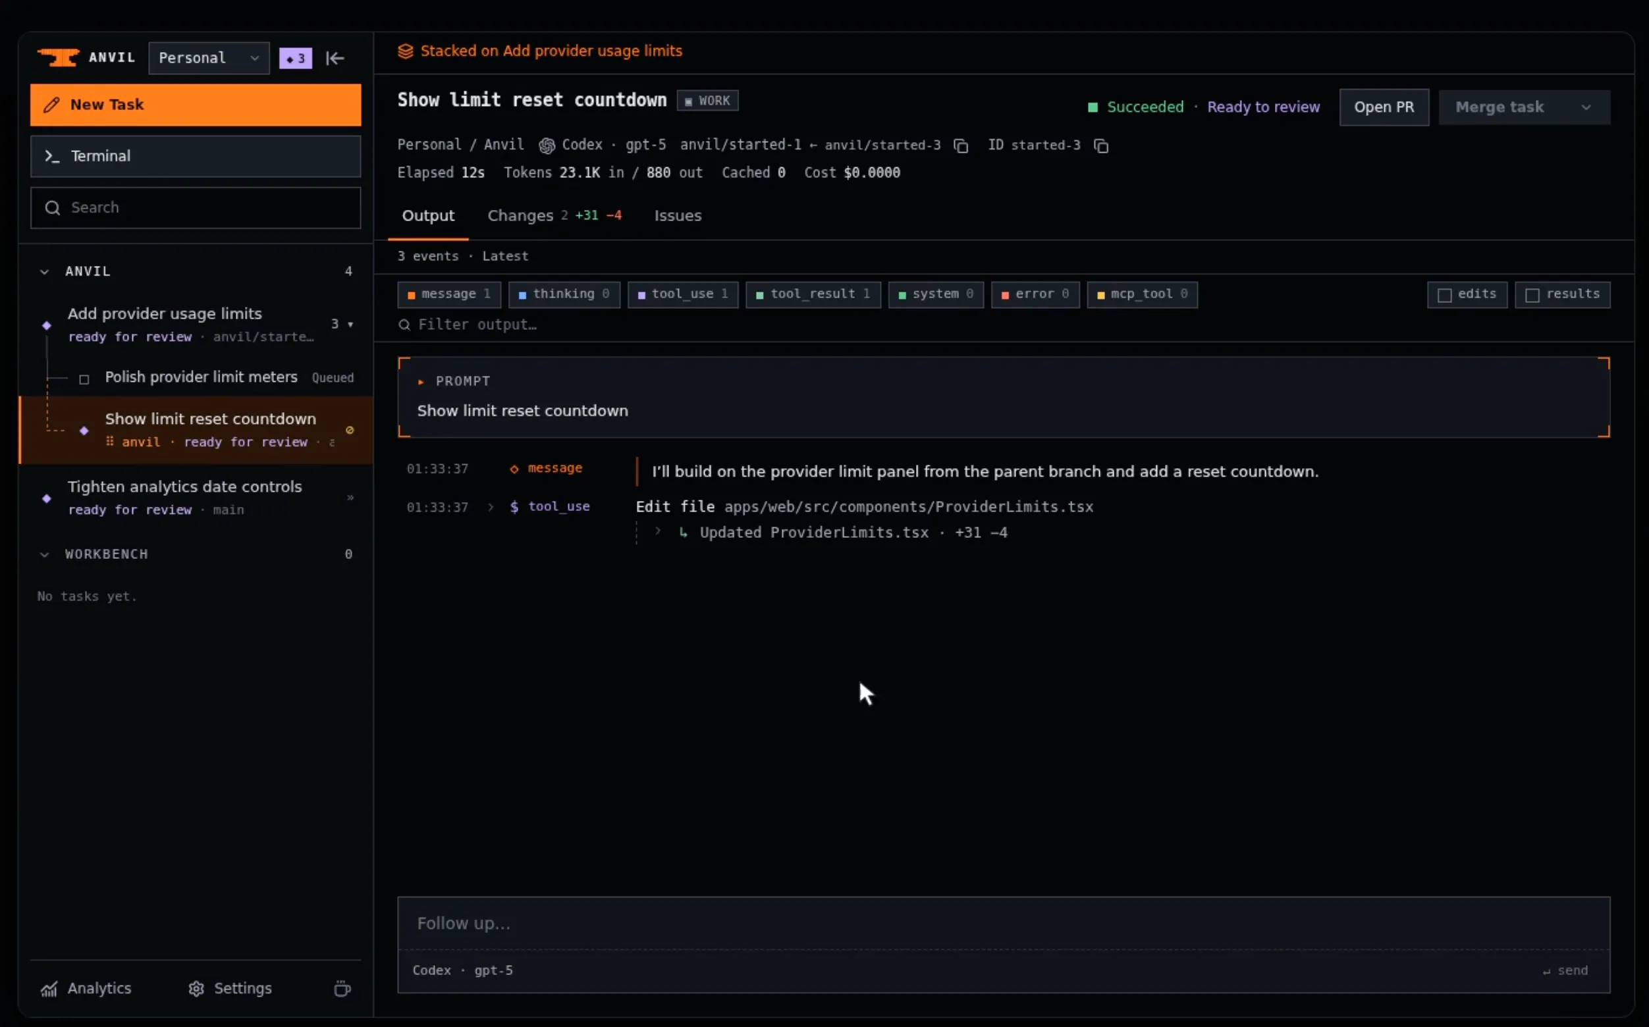Collapse the ANVIL section
This screenshot has height=1027, width=1649.
[x=44, y=272]
